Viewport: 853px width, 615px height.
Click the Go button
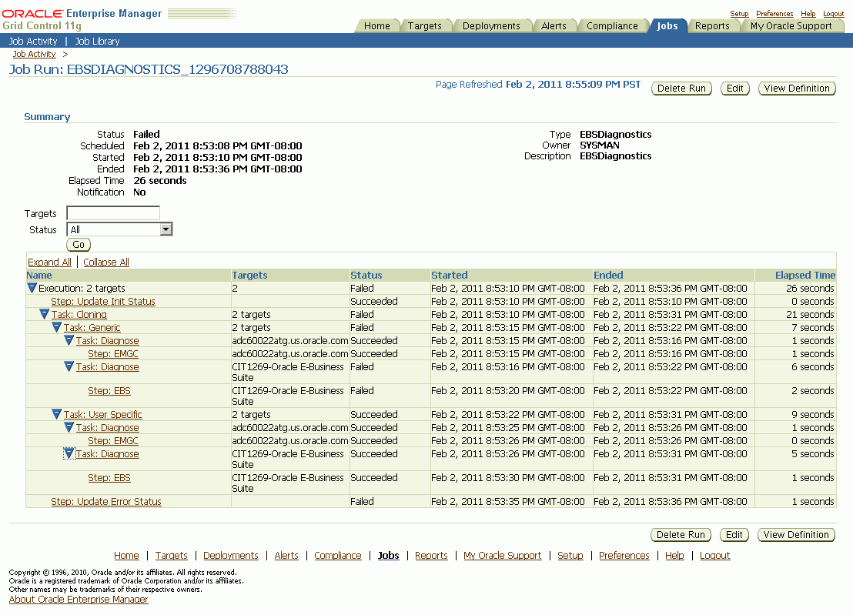tap(79, 245)
